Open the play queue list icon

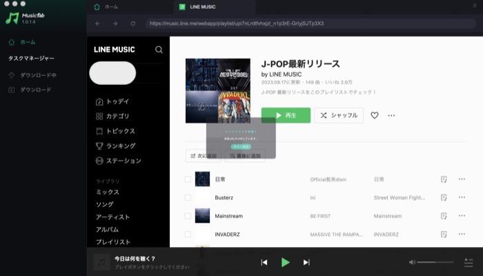(x=469, y=262)
